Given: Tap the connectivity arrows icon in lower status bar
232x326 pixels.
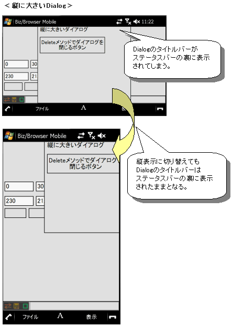Looking at the screenshot, I should pyautogui.click(x=81, y=136).
